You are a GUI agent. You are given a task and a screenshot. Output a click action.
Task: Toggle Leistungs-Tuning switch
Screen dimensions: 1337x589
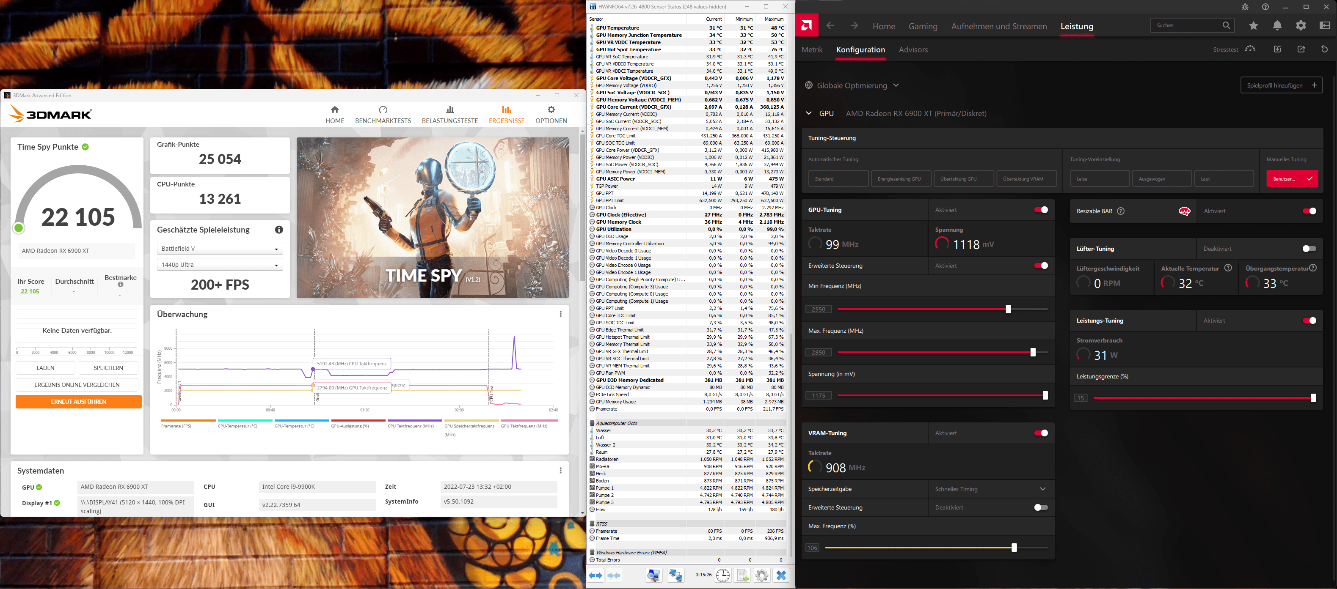click(x=1309, y=321)
